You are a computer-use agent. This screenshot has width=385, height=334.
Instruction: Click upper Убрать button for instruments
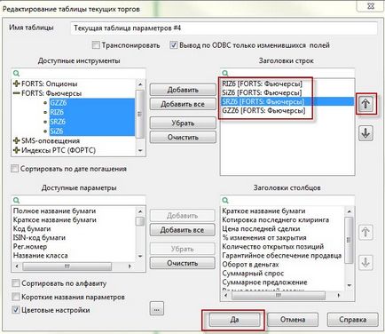coord(183,123)
